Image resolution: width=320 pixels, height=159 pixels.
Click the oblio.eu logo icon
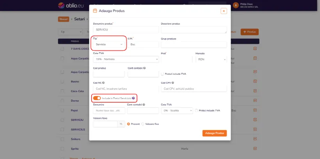tap(61, 5)
